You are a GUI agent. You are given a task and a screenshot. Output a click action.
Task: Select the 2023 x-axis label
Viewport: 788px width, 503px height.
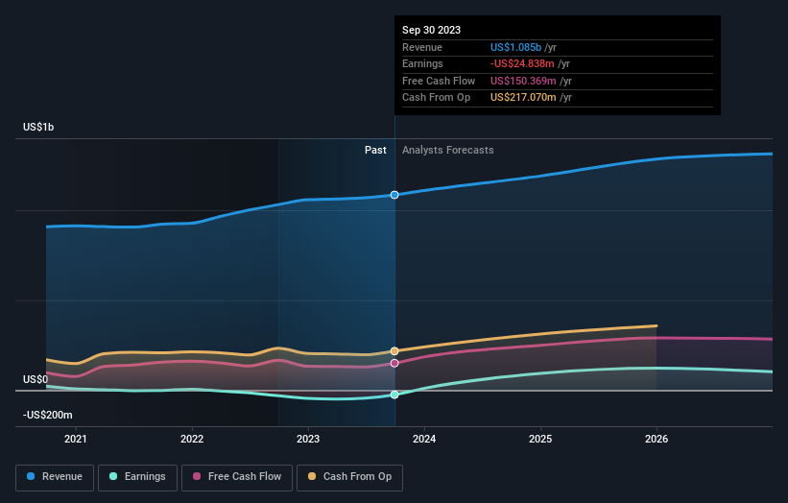point(308,440)
